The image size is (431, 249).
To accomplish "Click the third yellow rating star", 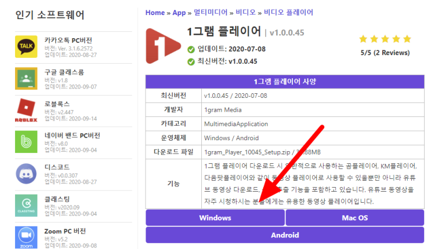I will (385, 39).
